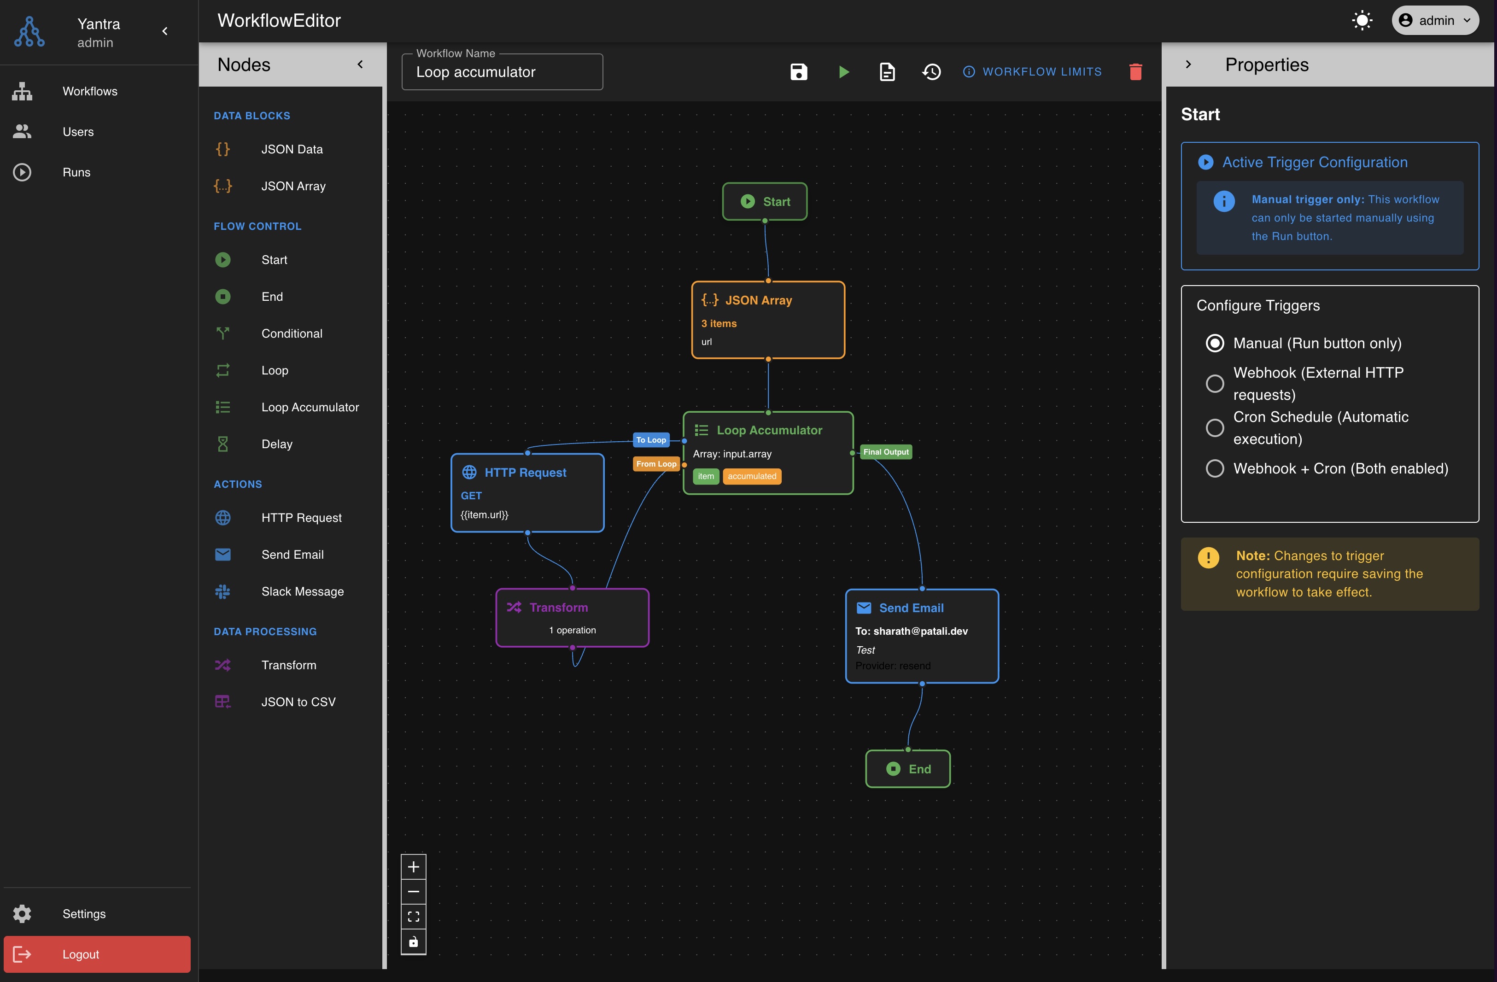The image size is (1497, 982).
Task: Open the Users section icon
Action: click(22, 131)
